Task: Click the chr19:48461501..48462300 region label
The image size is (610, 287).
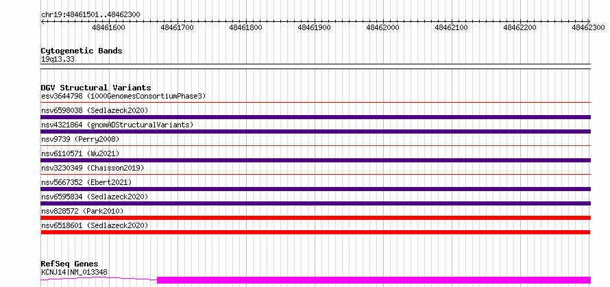Action: [x=90, y=15]
